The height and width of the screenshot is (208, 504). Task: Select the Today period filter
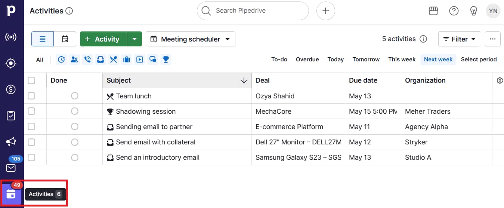click(x=336, y=59)
